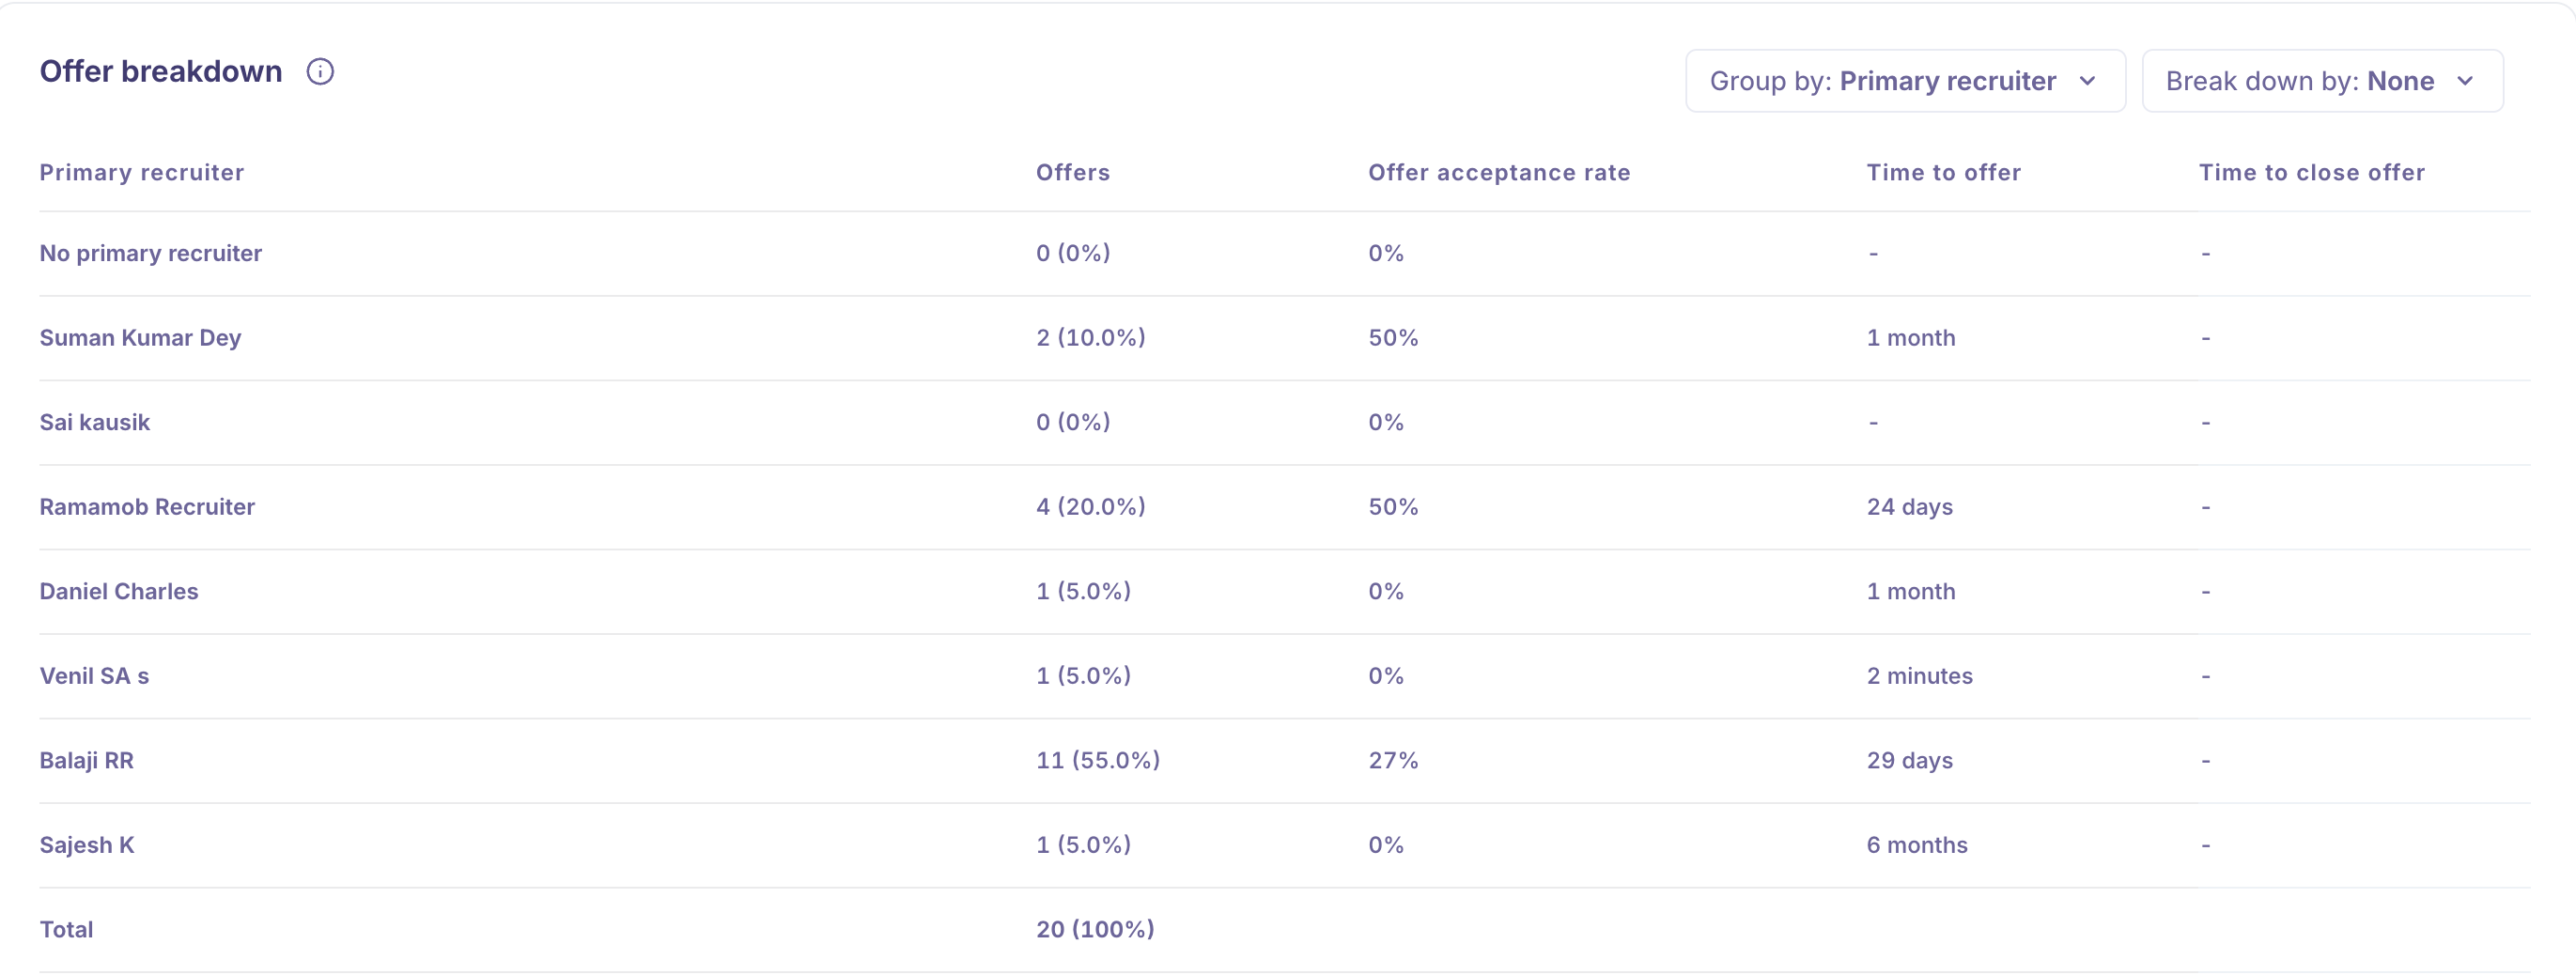Click Ramamob Recruiter name
The width and height of the screenshot is (2576, 975).
(x=147, y=507)
